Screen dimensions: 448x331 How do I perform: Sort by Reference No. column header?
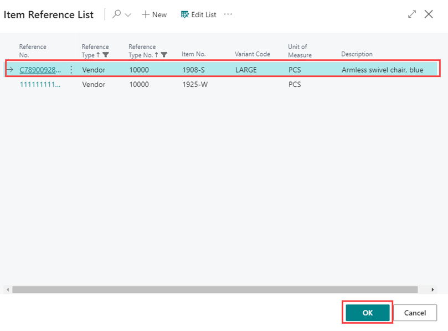33,50
